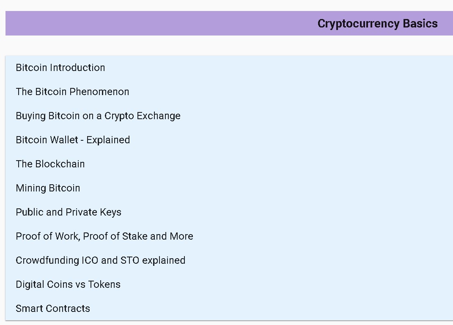This screenshot has width=453, height=325.
Task: Select the Smart Contracts lesson
Action: click(53, 309)
